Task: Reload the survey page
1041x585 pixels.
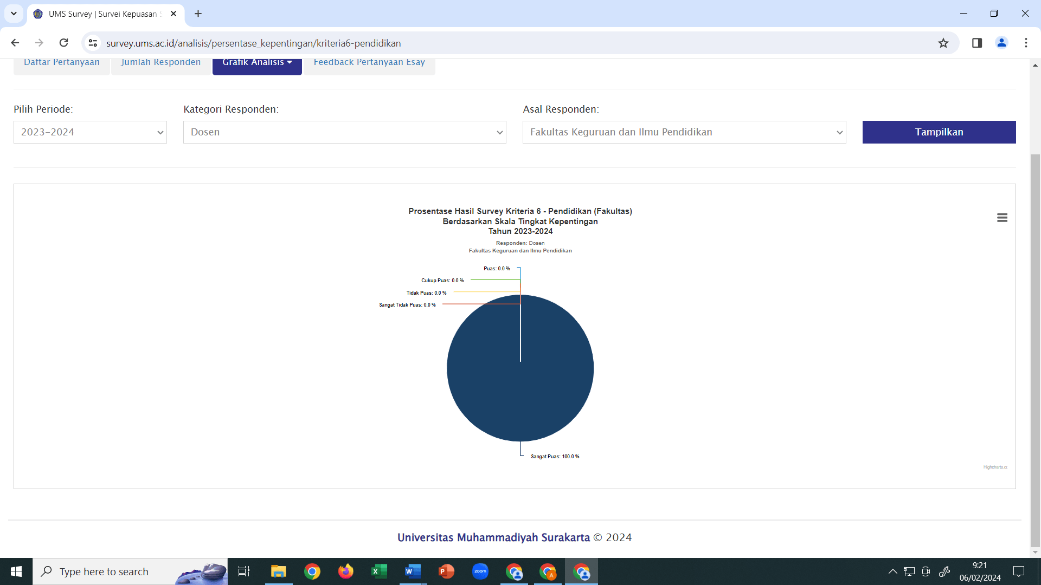Action: click(63, 43)
